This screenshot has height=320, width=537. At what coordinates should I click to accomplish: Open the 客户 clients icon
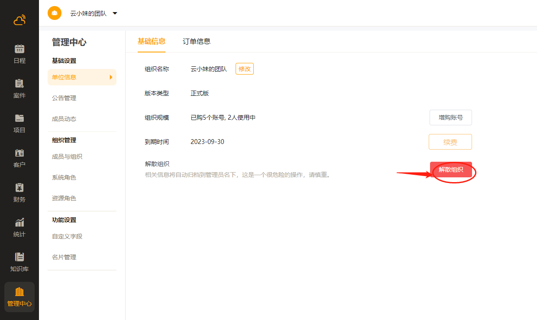point(19,153)
